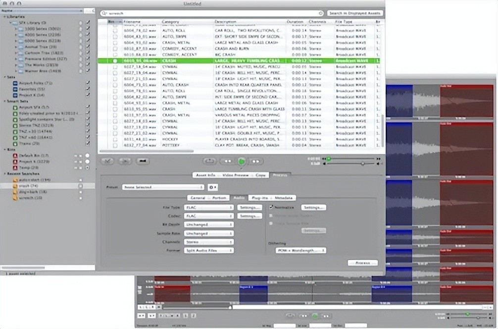Select the Project X bin radio button

click(x=87, y=162)
